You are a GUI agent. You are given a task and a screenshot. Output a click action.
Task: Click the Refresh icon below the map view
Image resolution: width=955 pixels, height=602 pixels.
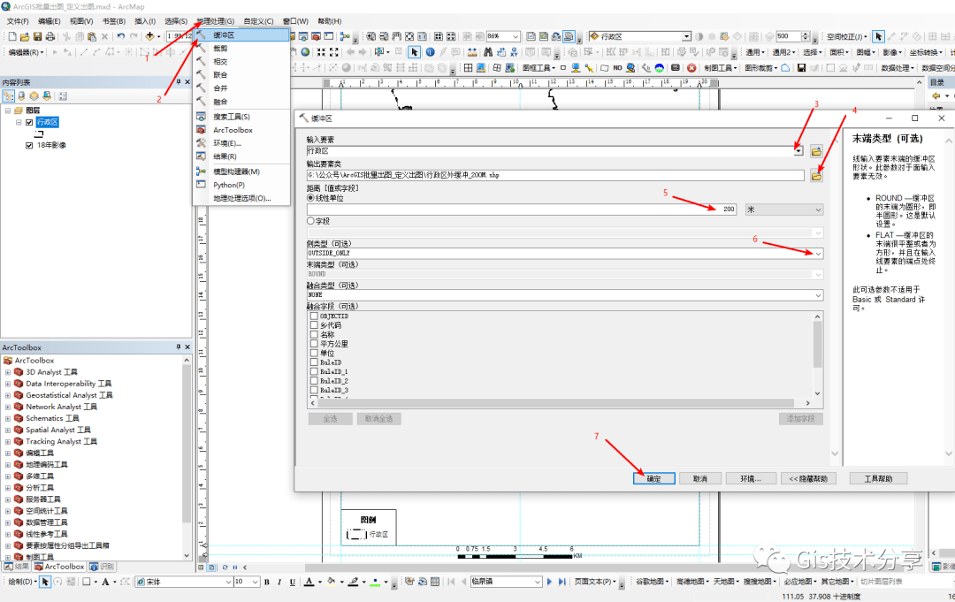point(225,568)
